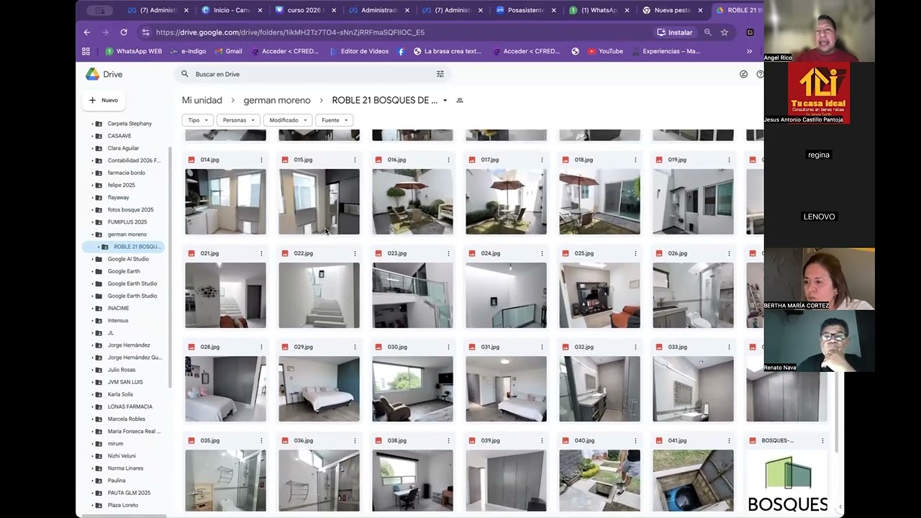
Task: Open advanced search filter options
Action: [440, 74]
